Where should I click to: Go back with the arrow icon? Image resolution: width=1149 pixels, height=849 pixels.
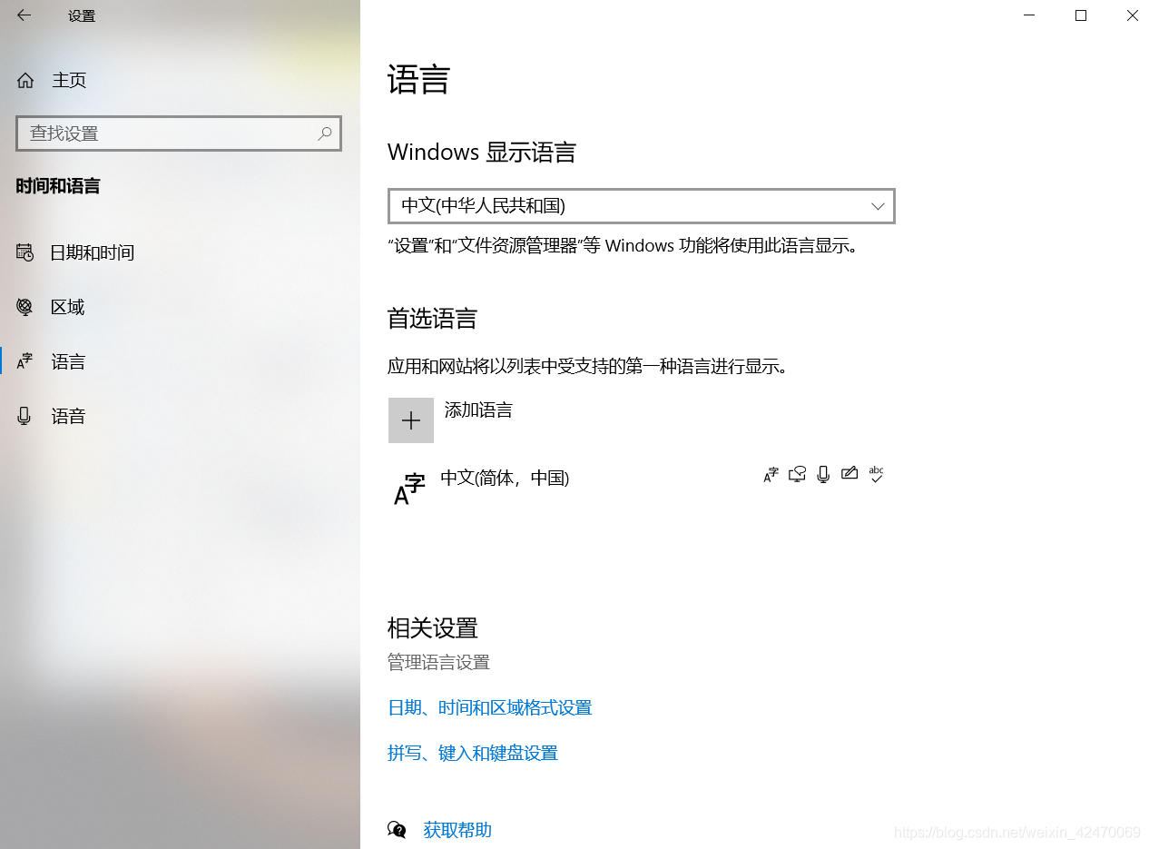tap(24, 15)
